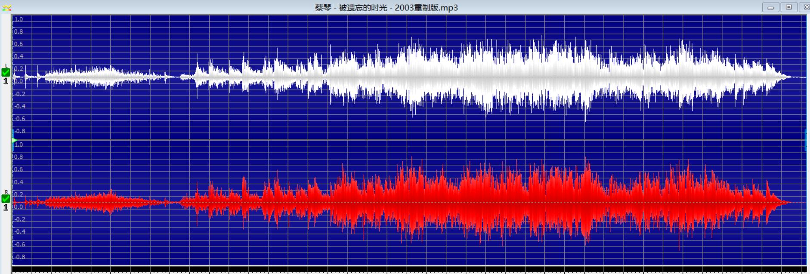
Task: Click the 1.0 amplitude label in left channel
Action: point(19,19)
